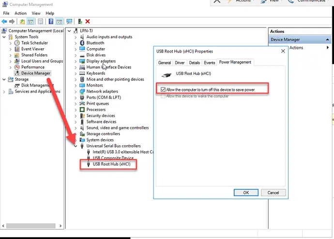Screen dimensions: 334x239
Task: Switch to the Events tab
Action: point(209,63)
